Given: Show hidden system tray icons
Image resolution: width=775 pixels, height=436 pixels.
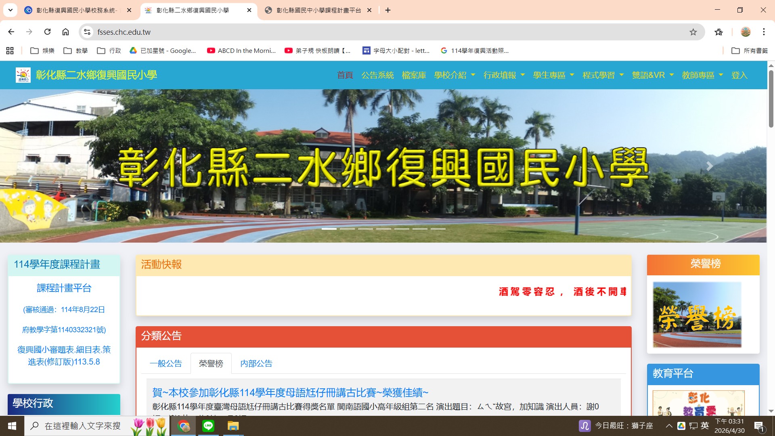Looking at the screenshot, I should pyautogui.click(x=669, y=426).
